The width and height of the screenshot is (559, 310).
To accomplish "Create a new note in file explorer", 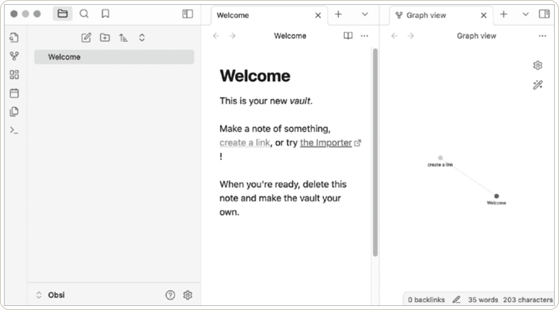I will click(x=86, y=38).
